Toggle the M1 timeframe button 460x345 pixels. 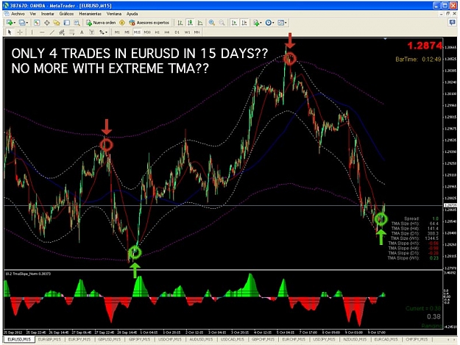pos(117,32)
